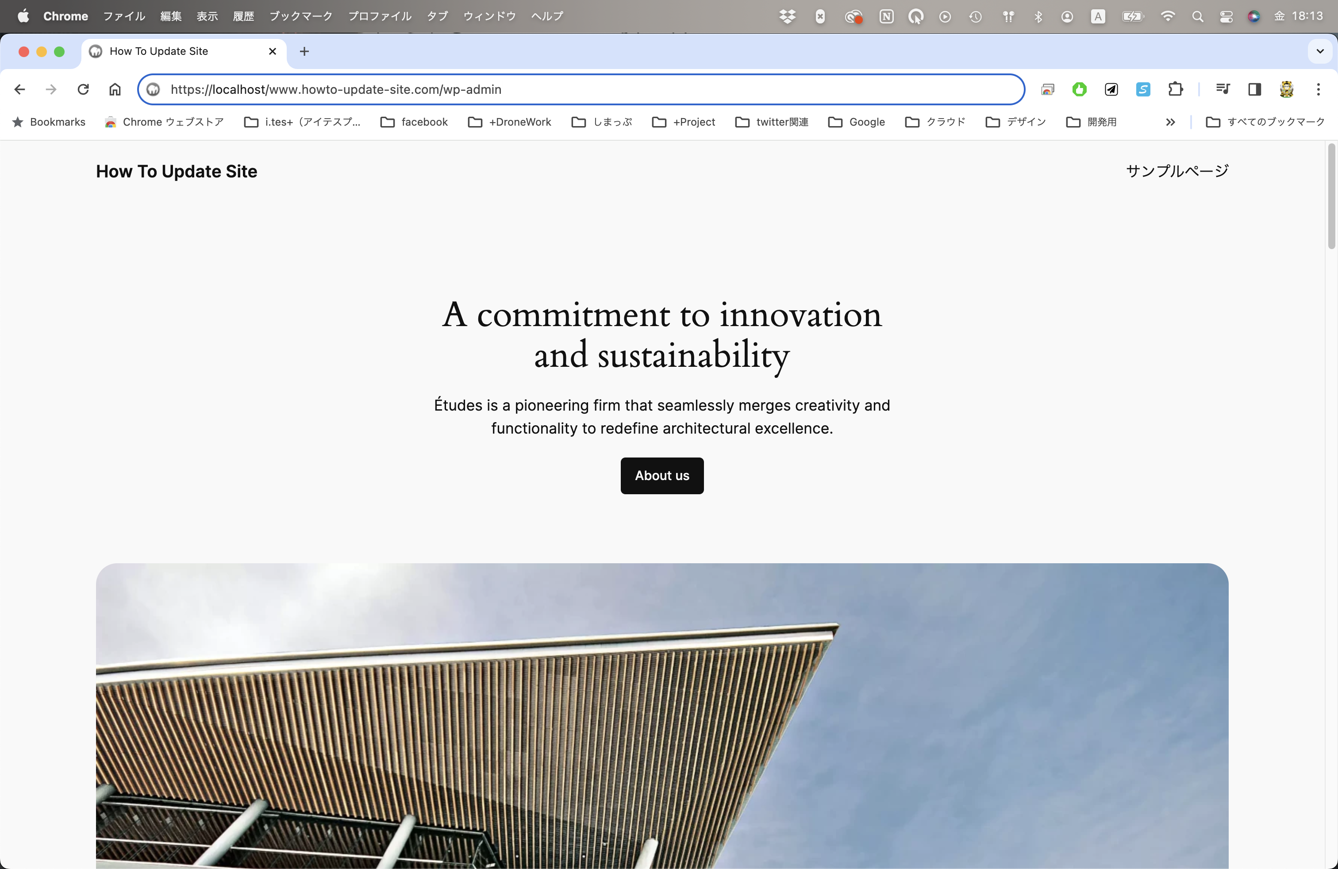Image resolution: width=1338 pixels, height=869 pixels.
Task: Open the タブ menu
Action: (x=438, y=16)
